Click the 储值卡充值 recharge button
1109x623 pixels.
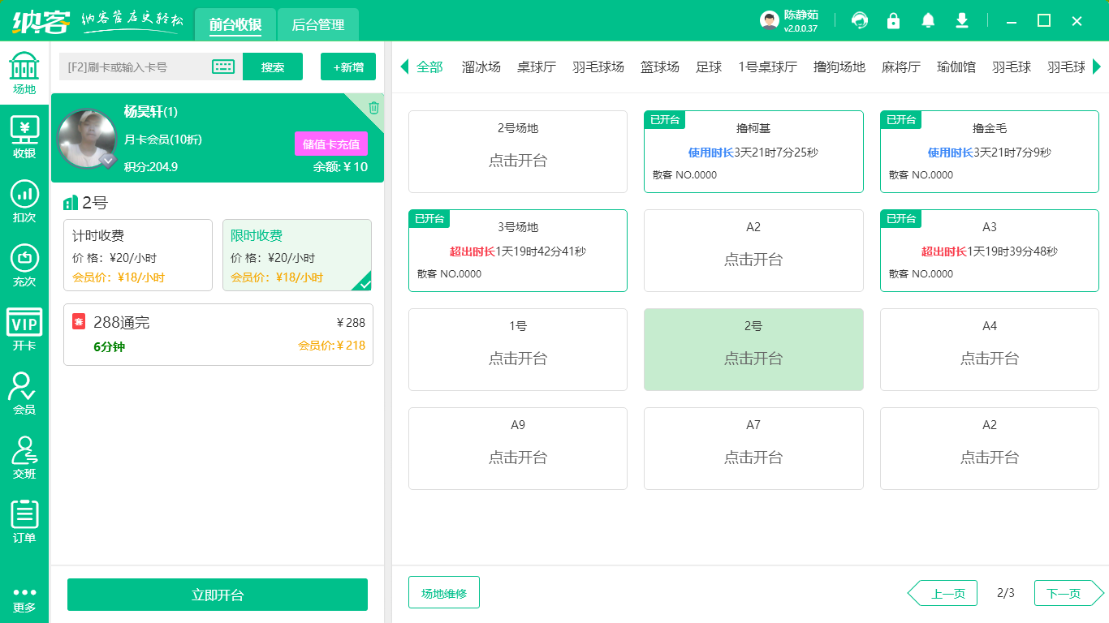(x=331, y=144)
